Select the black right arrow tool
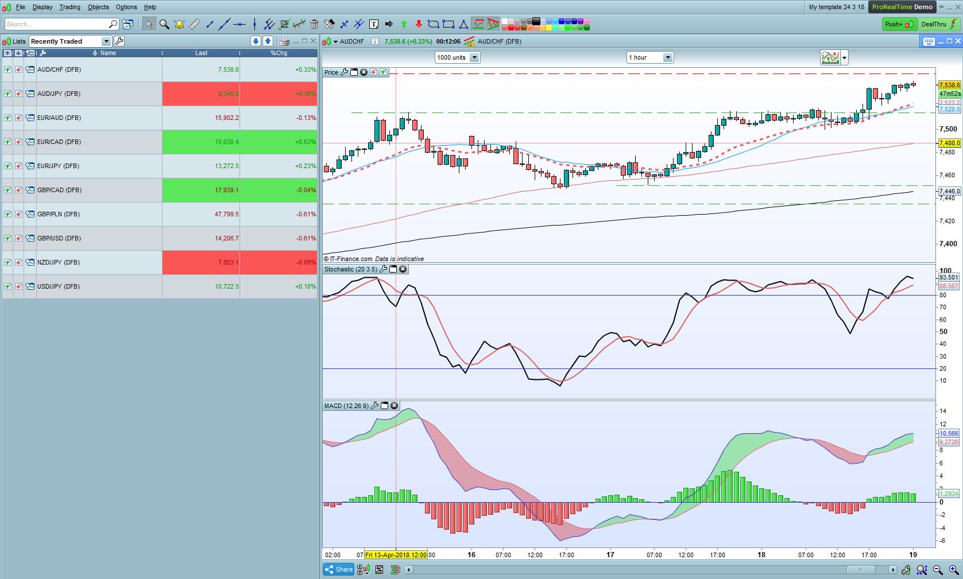Viewport: 963px width, 579px height. click(389, 24)
